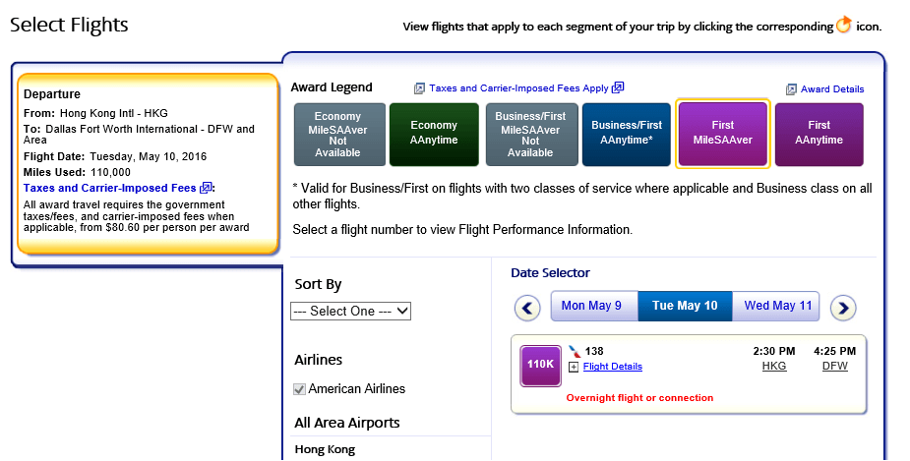The width and height of the screenshot is (910, 461).
Task: Select the Wed May 11 date tab
Action: click(776, 306)
